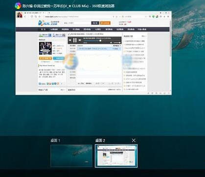Image resolution: width=205 pixels, height=177 pixels.
Task: Switch to the 桌面 2 desktop thumbnail
Action: (x=116, y=156)
